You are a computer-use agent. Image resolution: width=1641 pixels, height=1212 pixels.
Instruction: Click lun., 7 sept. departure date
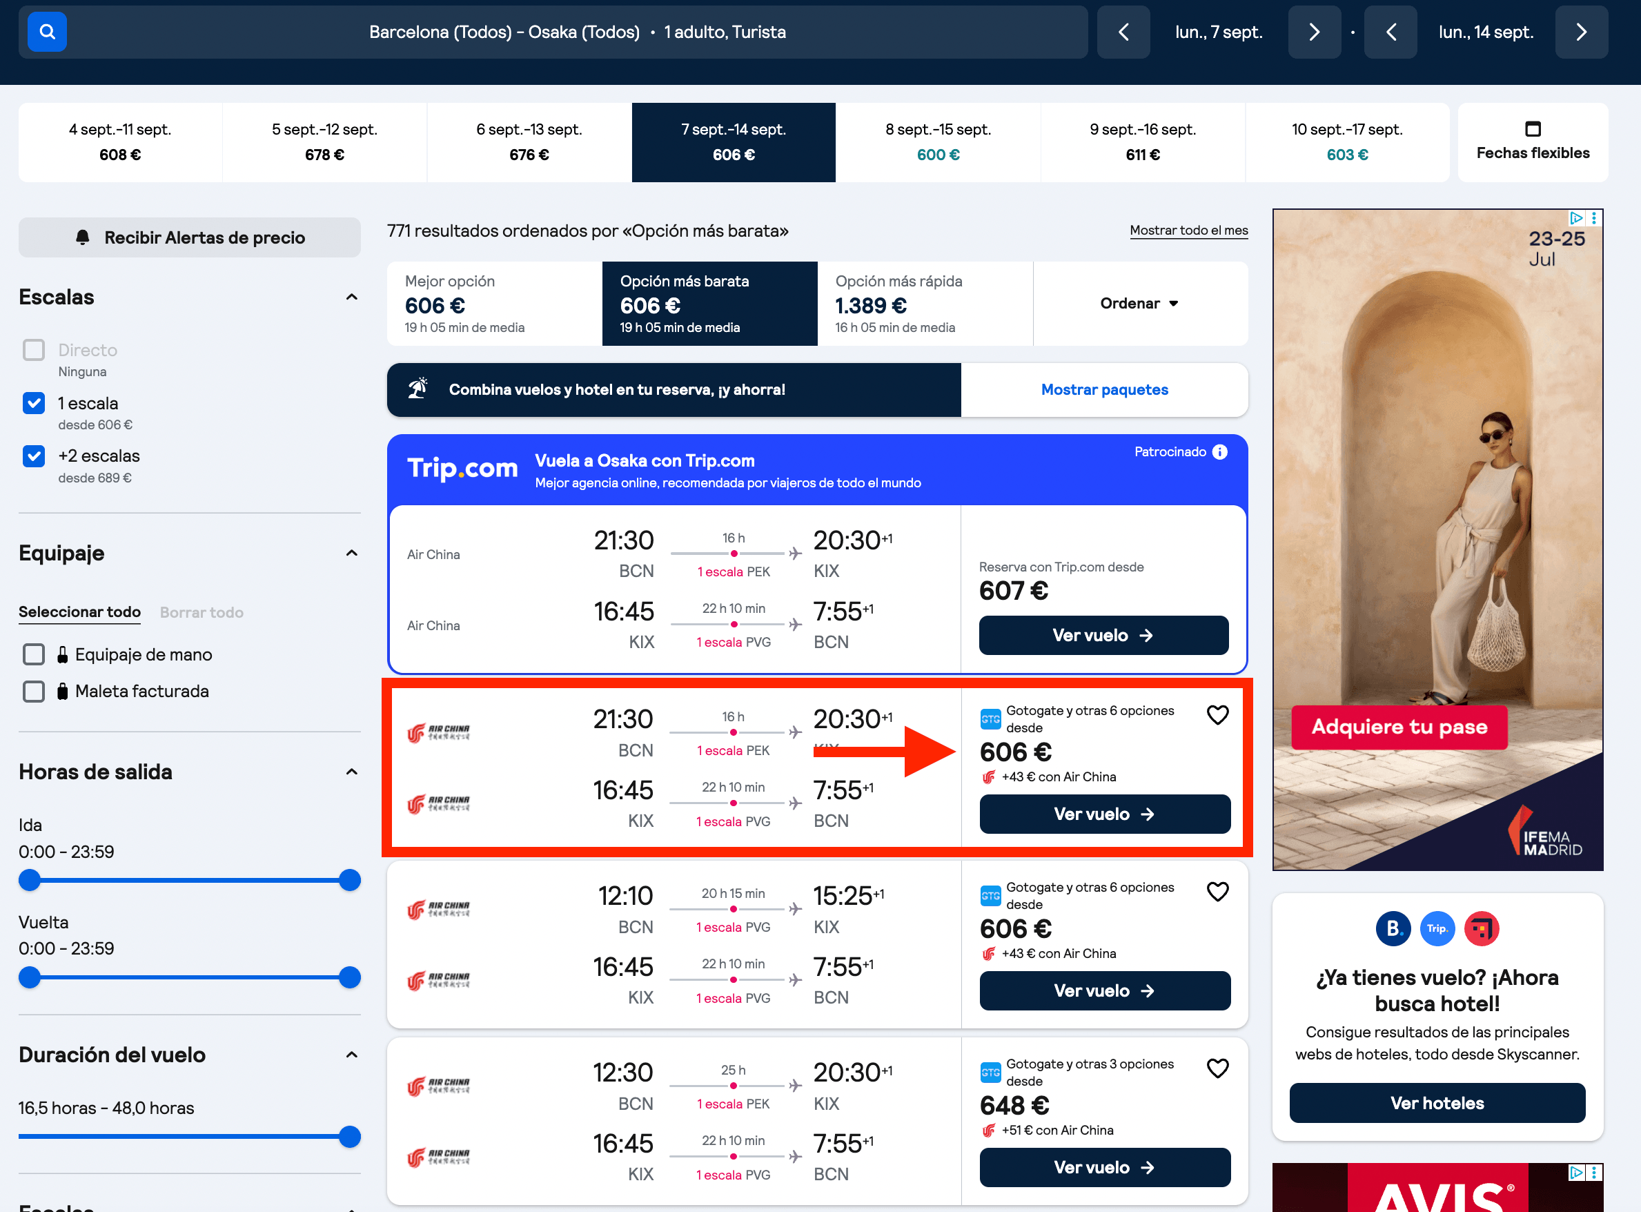click(x=1219, y=32)
